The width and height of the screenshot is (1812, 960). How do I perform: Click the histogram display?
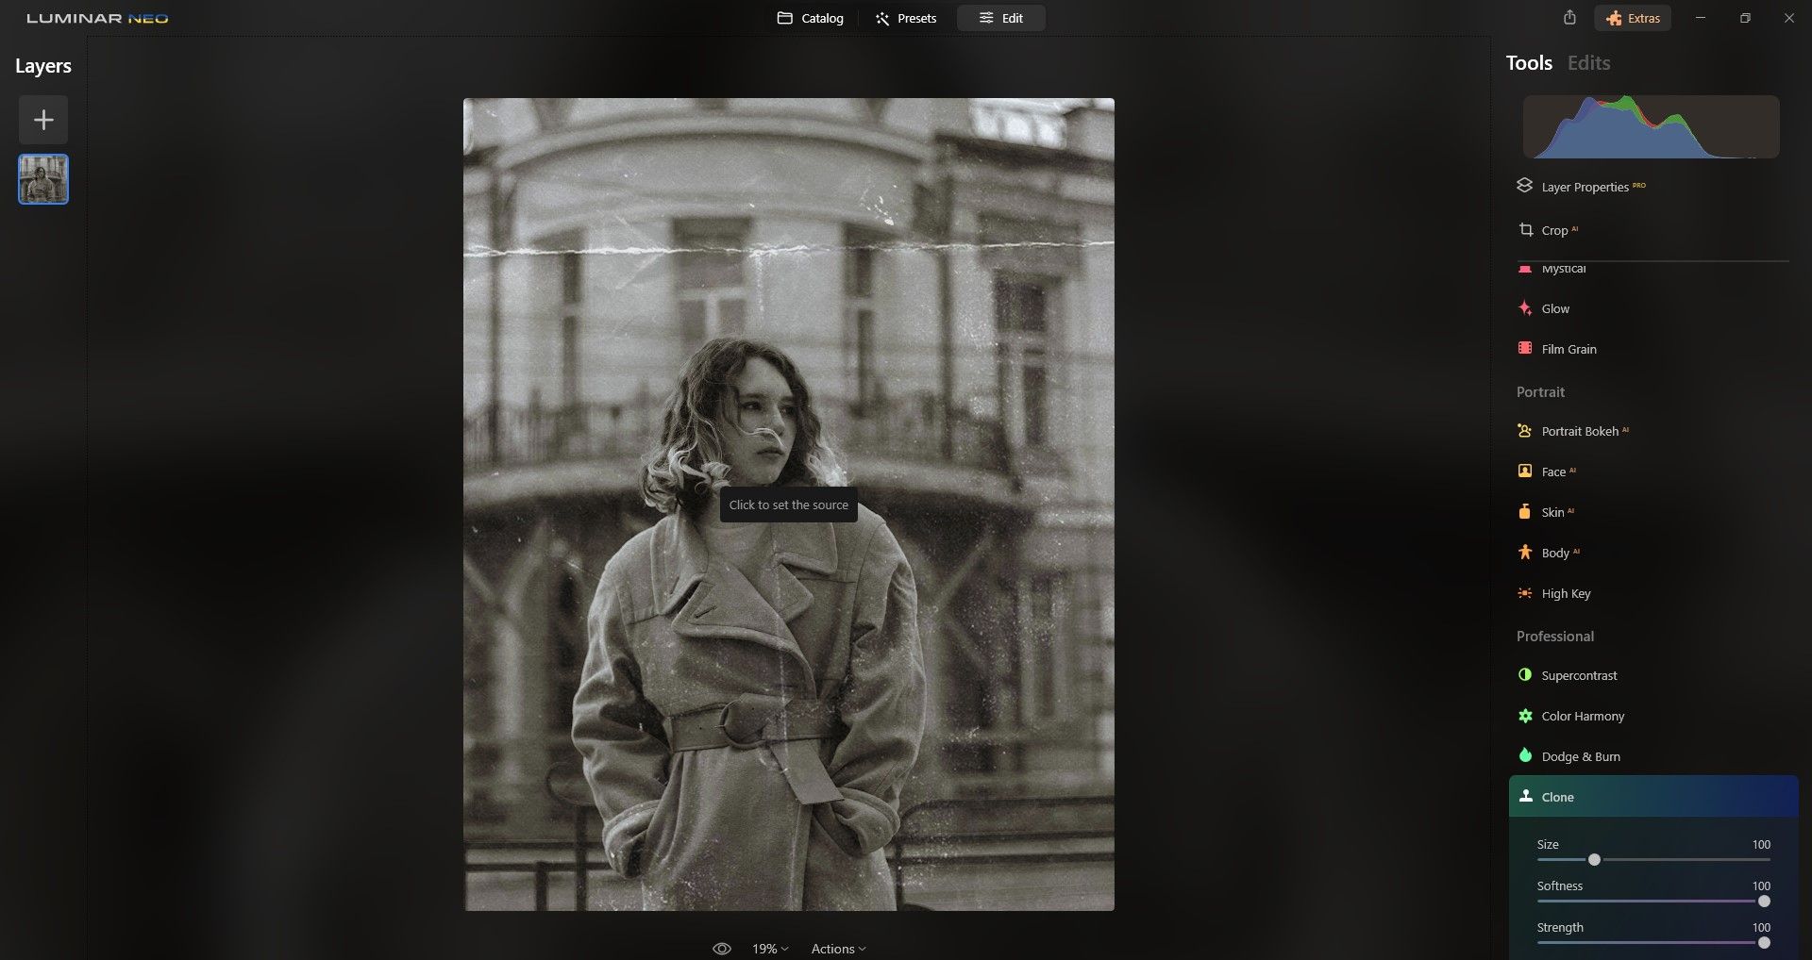[x=1651, y=126]
